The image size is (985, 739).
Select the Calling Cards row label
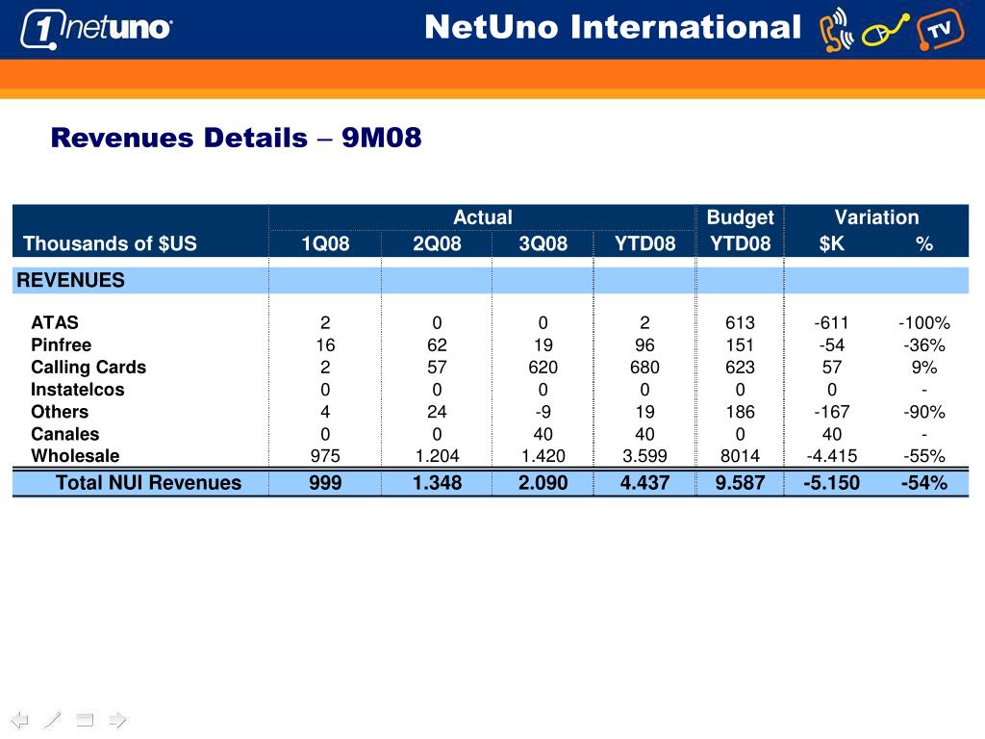88,367
